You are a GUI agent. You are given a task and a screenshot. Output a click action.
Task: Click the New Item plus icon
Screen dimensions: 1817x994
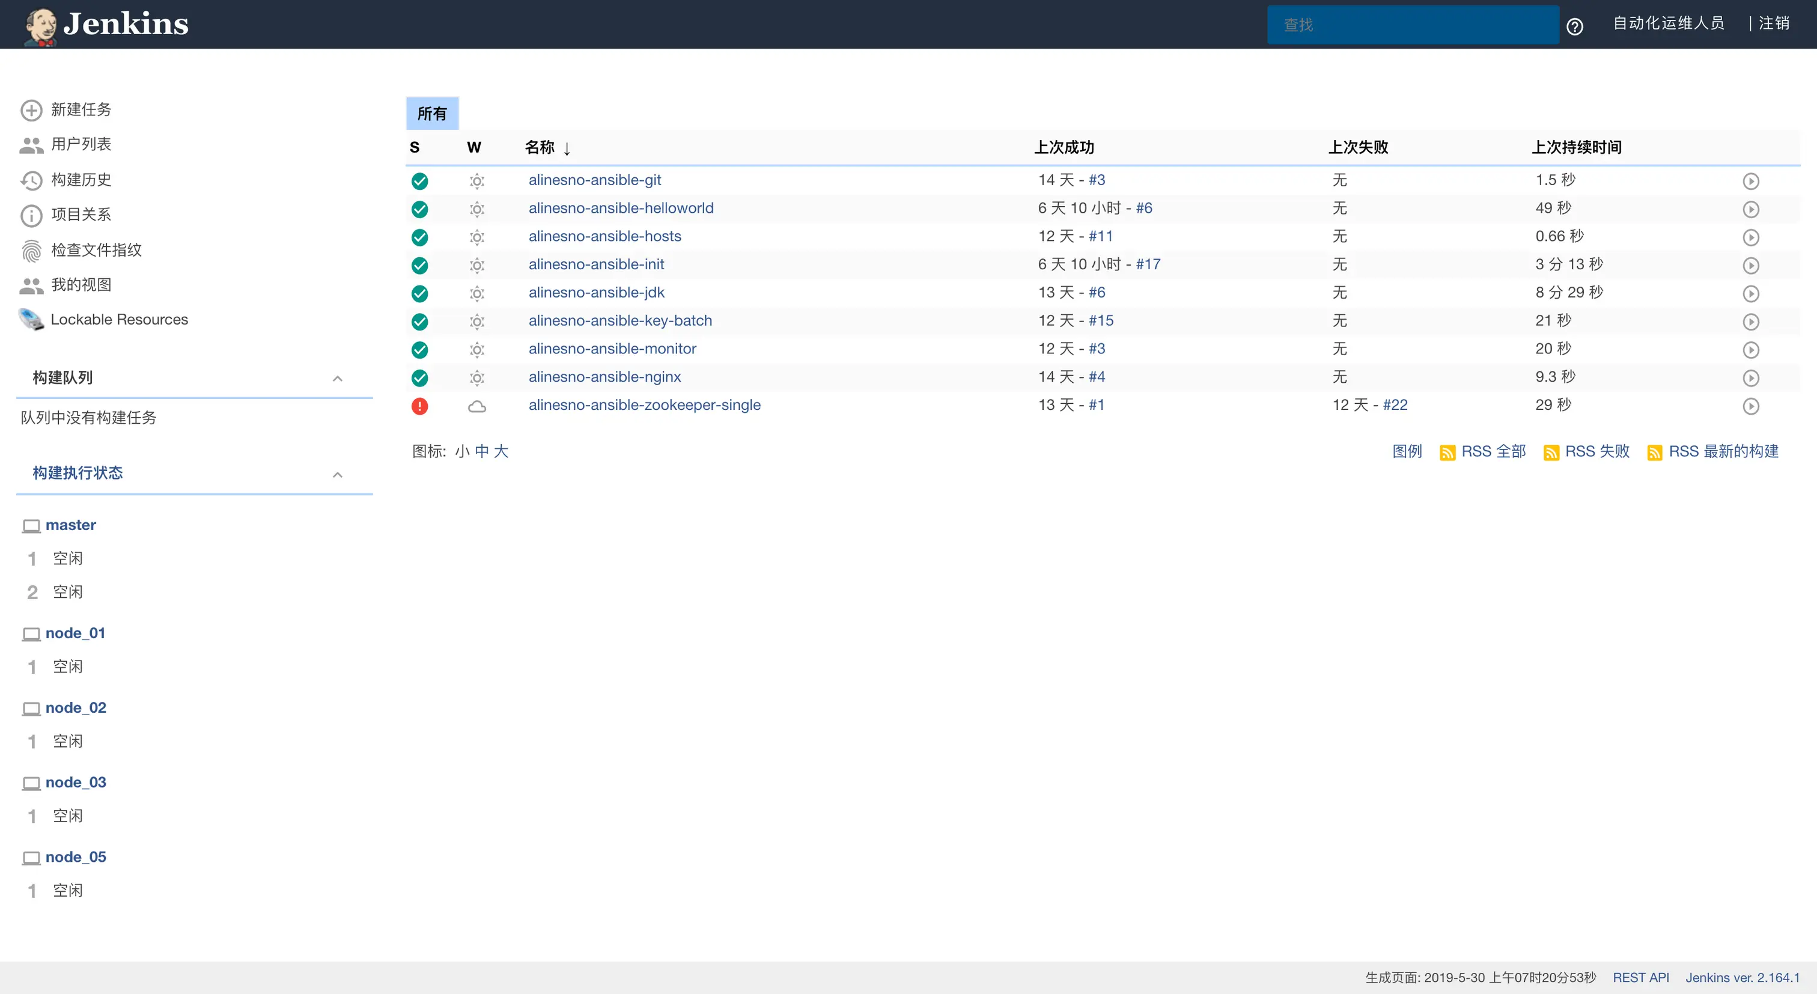(x=31, y=110)
